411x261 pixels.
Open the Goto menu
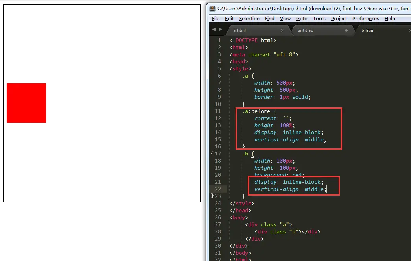point(301,19)
